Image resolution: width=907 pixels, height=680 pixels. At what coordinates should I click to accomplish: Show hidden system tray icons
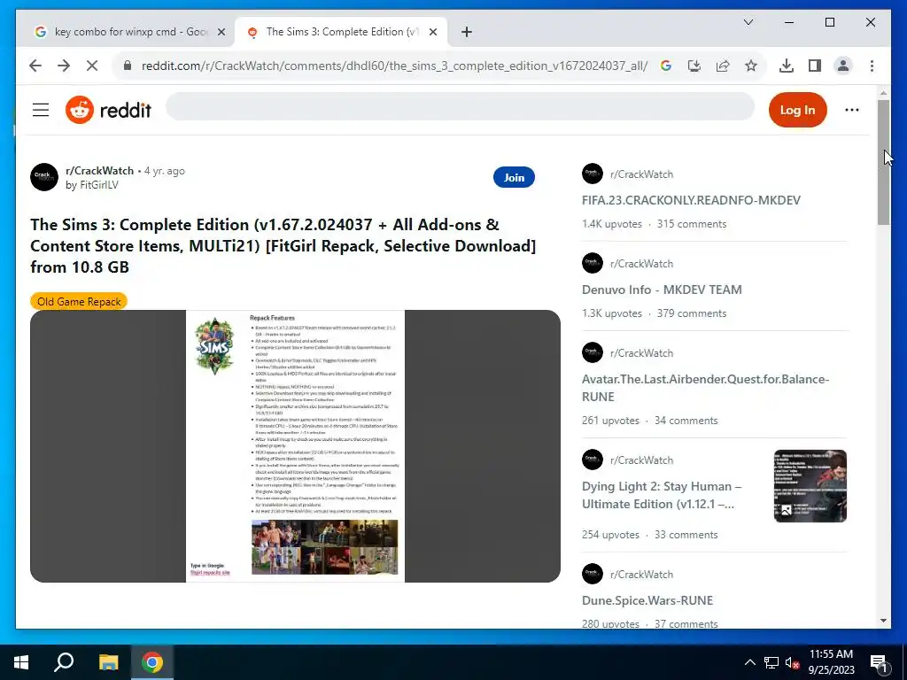tap(749, 662)
